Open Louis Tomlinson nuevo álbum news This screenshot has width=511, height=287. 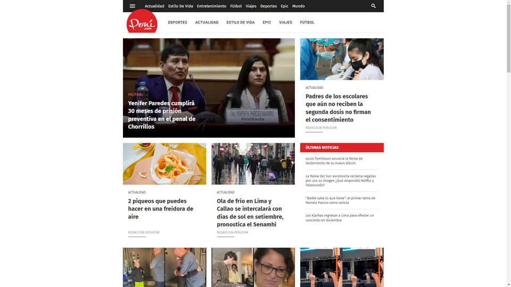pyautogui.click(x=334, y=161)
